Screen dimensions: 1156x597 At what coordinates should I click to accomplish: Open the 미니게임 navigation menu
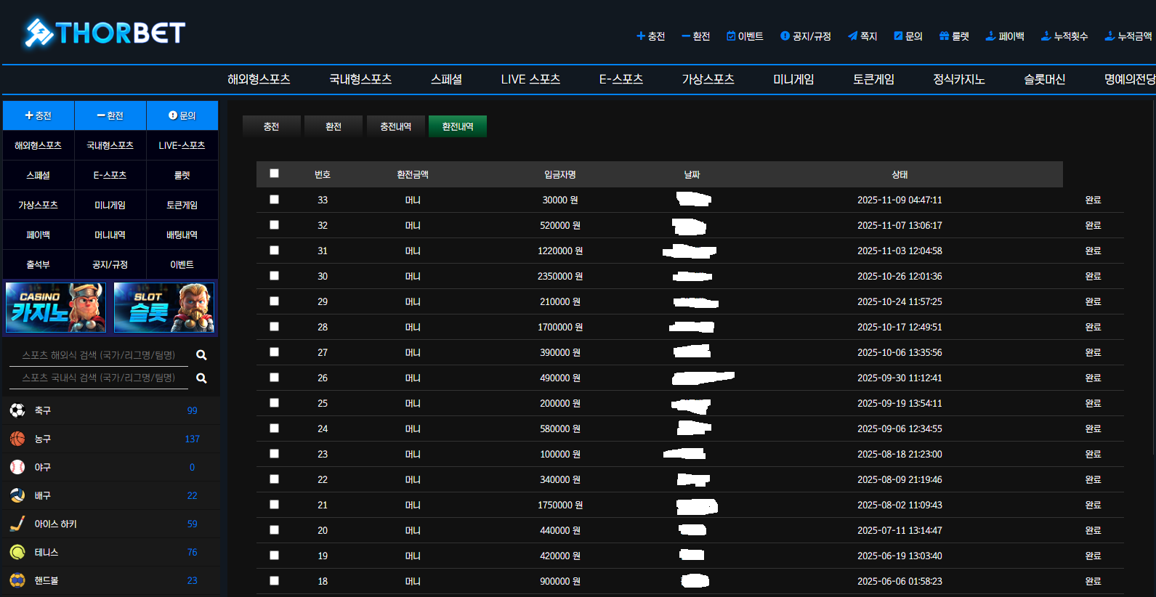(x=793, y=79)
